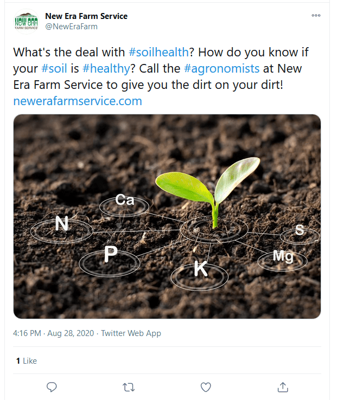Click the New Era Farm Service avatar
Screen dimensions: 337x400
(26, 21)
